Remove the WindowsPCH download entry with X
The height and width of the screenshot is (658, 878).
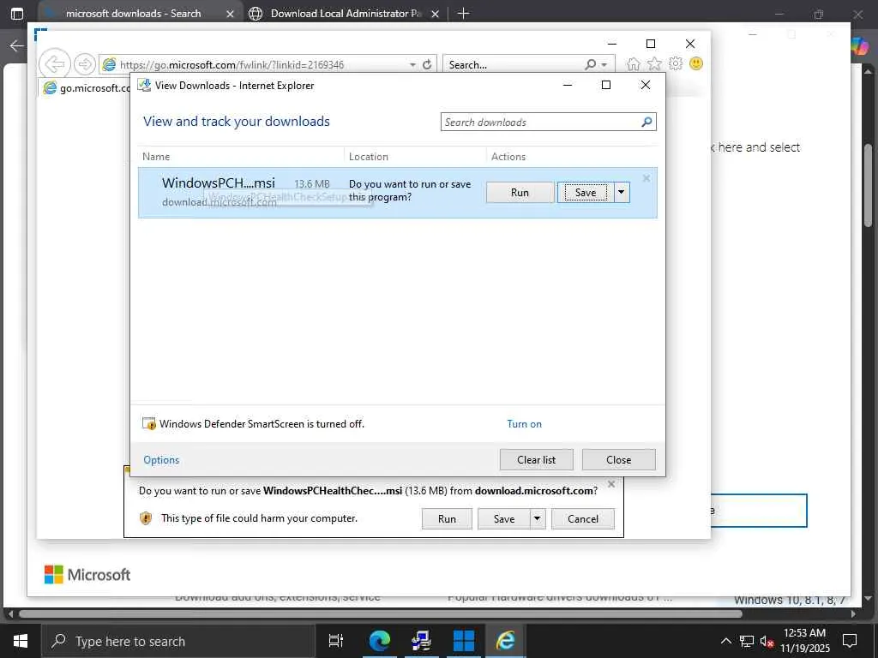coord(646,178)
